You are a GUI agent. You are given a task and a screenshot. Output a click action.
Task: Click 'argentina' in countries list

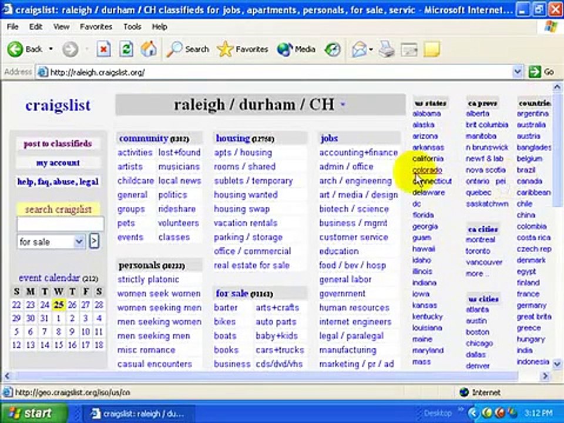[533, 113]
